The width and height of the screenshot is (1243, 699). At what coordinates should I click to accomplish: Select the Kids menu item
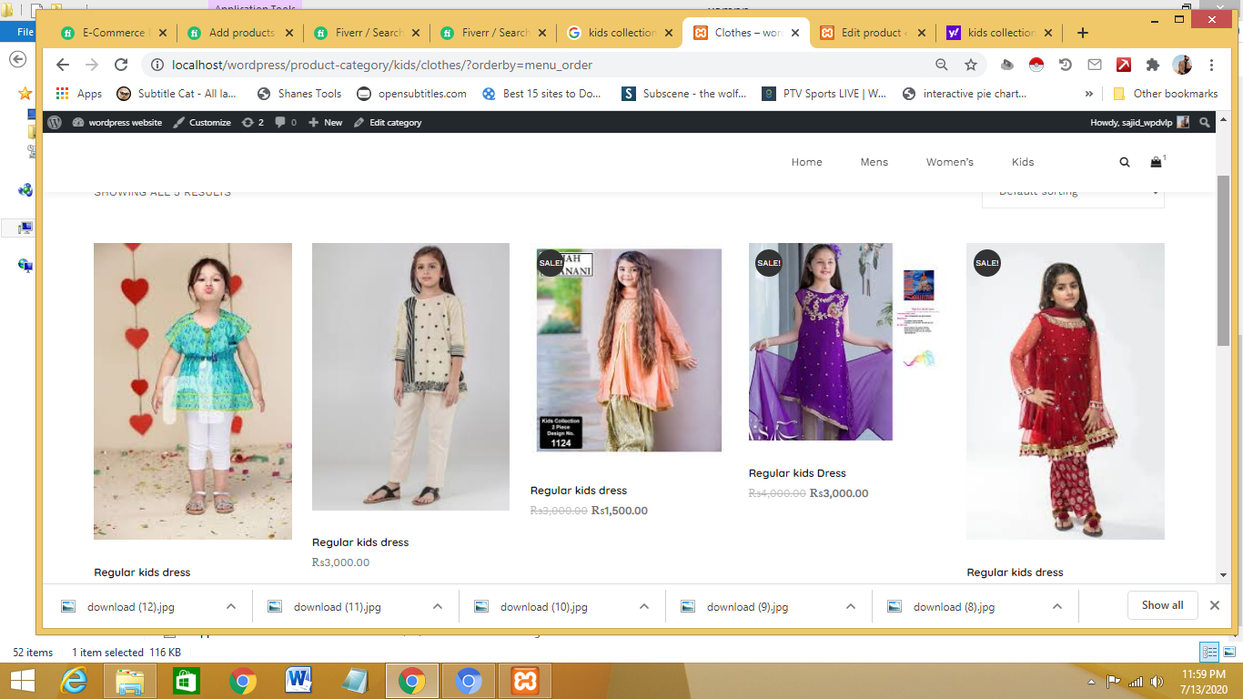pos(1022,161)
